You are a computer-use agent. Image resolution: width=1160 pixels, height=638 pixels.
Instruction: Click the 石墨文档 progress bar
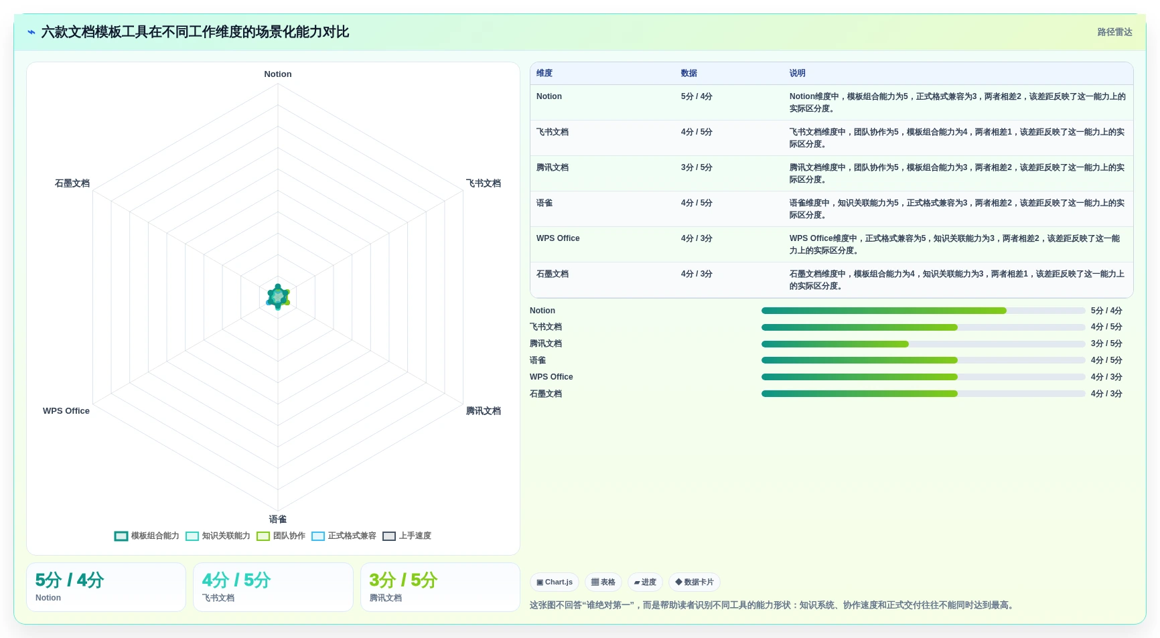[923, 394]
